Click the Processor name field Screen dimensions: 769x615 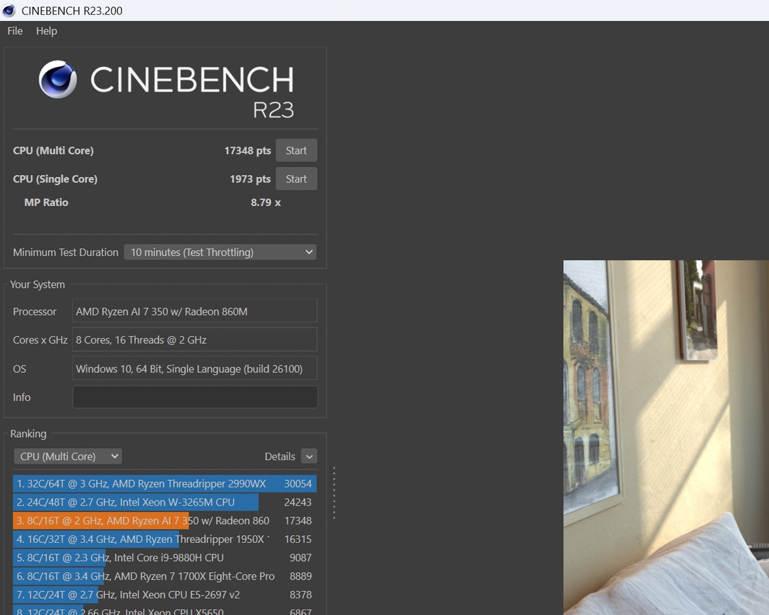195,311
